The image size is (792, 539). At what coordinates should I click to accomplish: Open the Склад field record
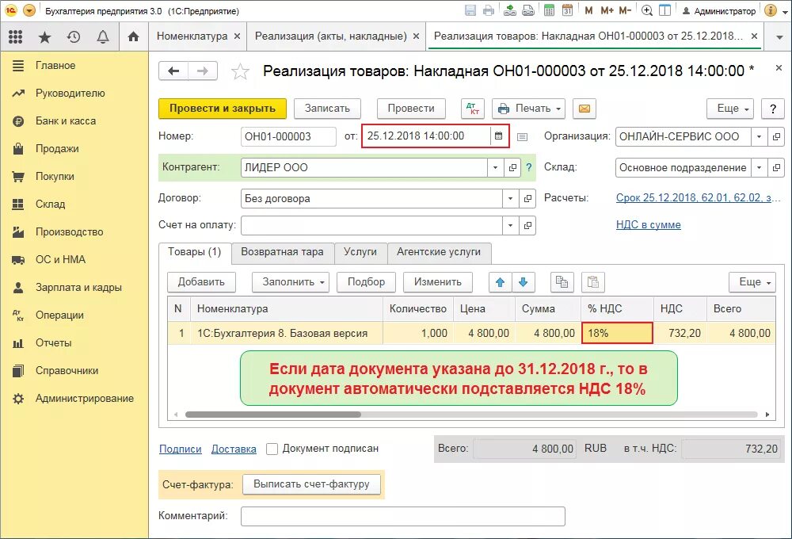click(776, 168)
